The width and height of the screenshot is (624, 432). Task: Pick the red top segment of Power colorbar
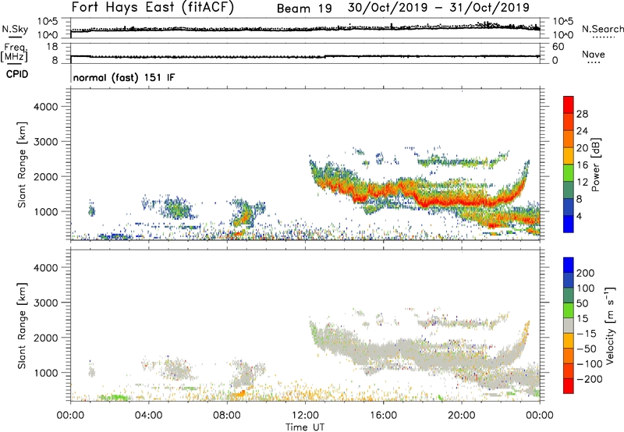[569, 104]
